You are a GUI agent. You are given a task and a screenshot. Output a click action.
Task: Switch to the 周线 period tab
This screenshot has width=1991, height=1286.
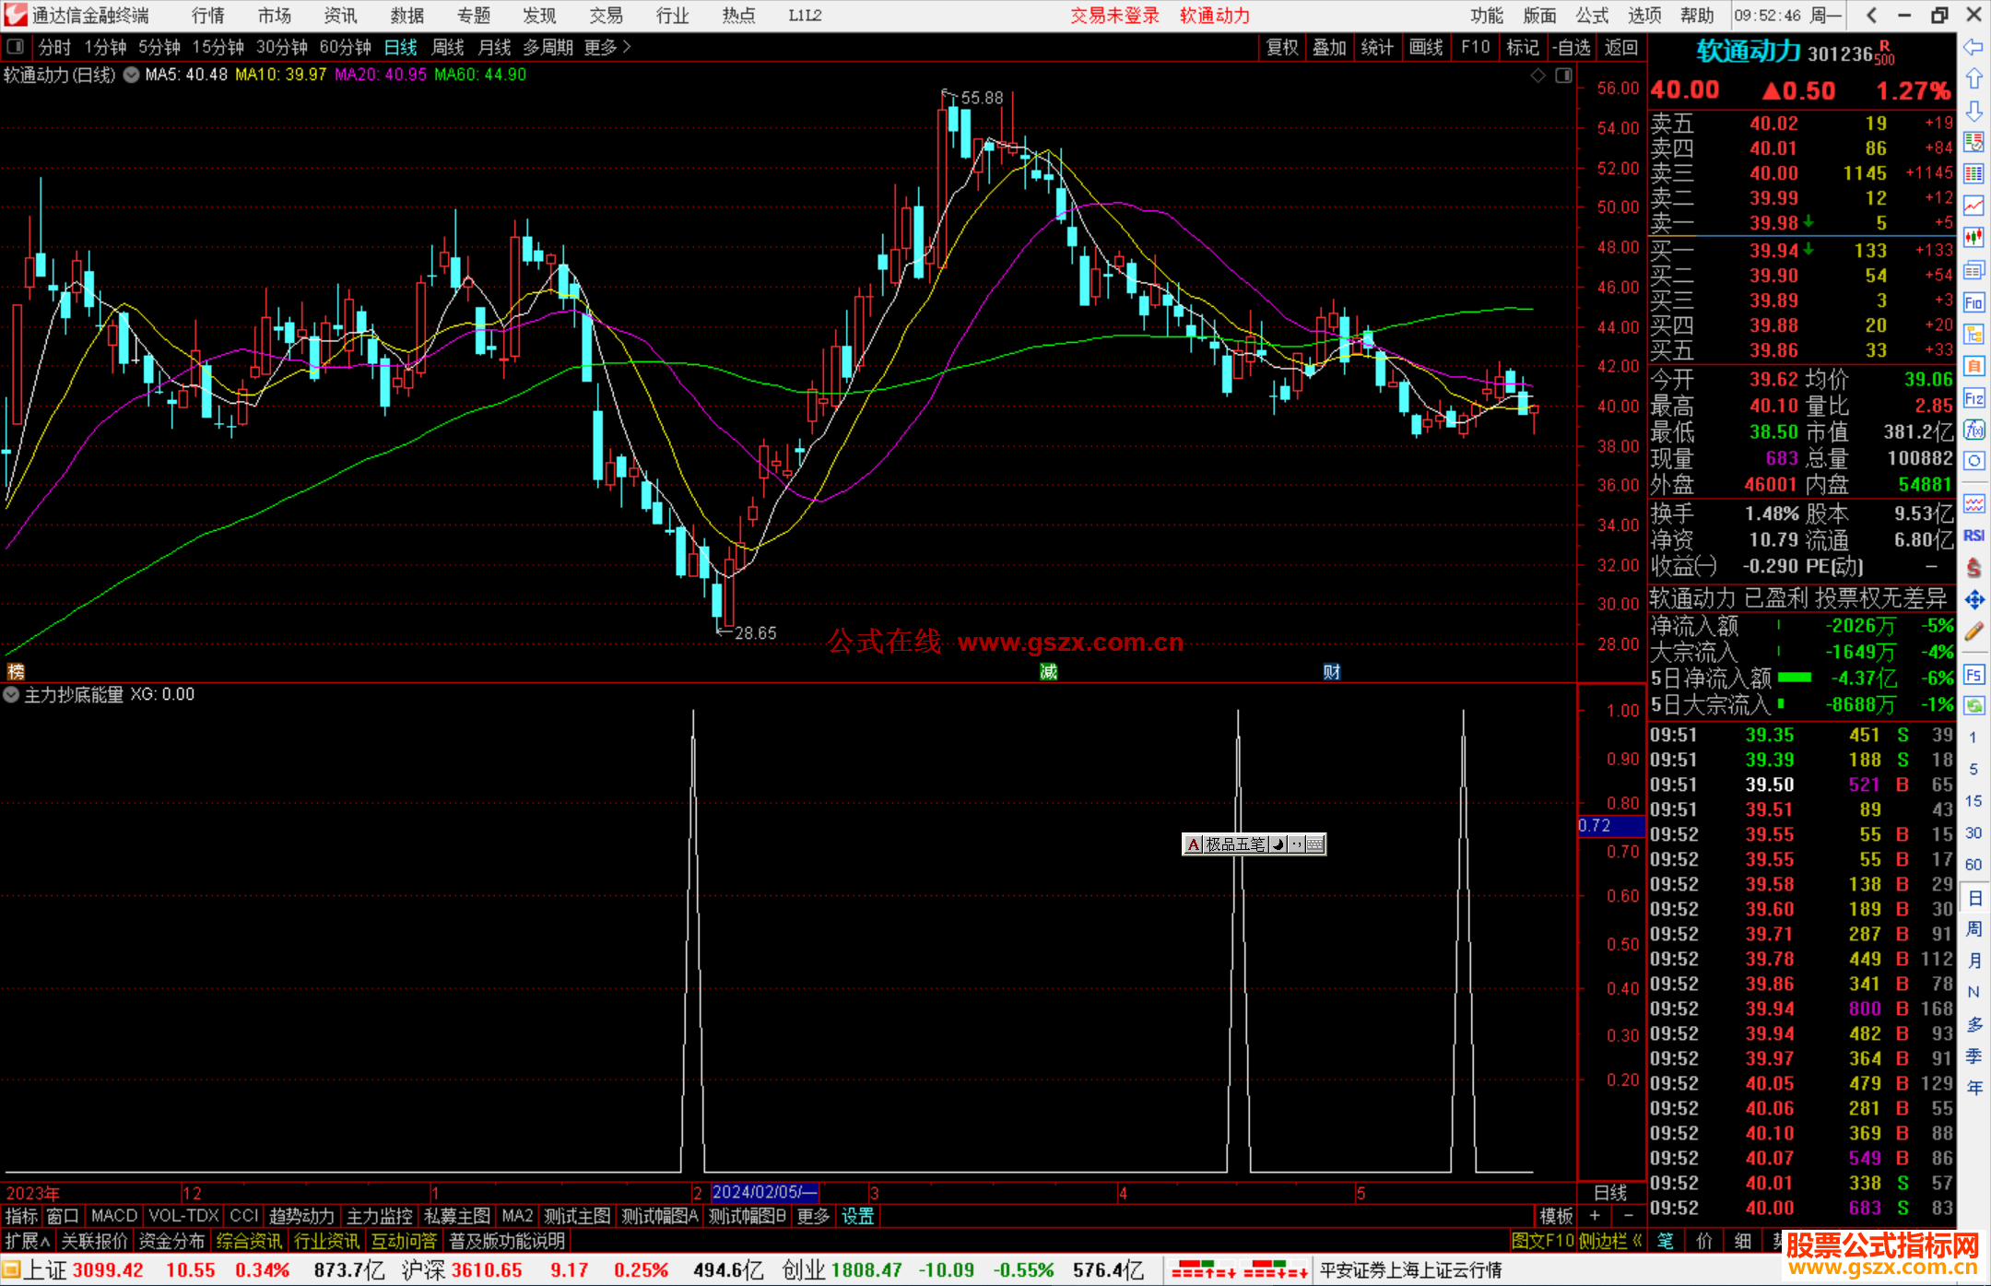tap(448, 47)
